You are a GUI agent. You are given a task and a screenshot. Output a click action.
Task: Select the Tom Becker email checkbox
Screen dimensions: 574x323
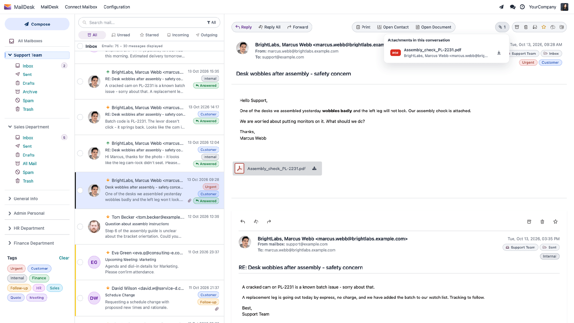(80, 227)
